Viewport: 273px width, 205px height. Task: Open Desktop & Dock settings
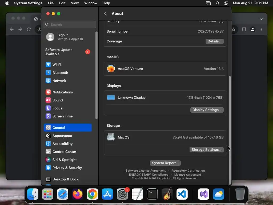click(68, 179)
